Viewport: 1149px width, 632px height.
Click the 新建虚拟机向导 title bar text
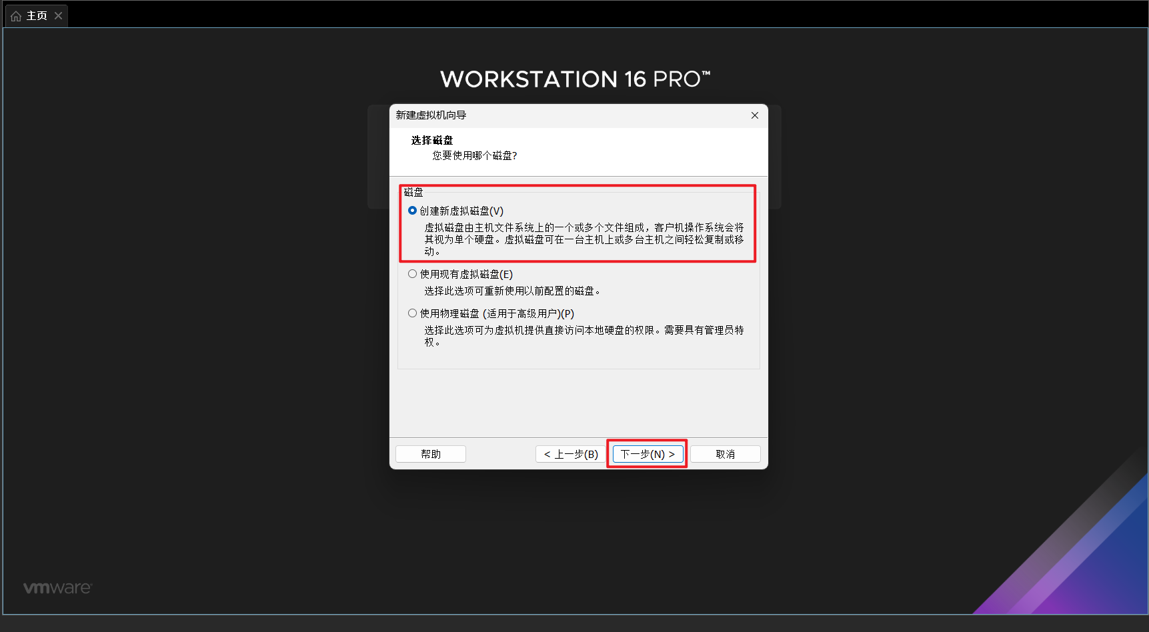tap(431, 115)
